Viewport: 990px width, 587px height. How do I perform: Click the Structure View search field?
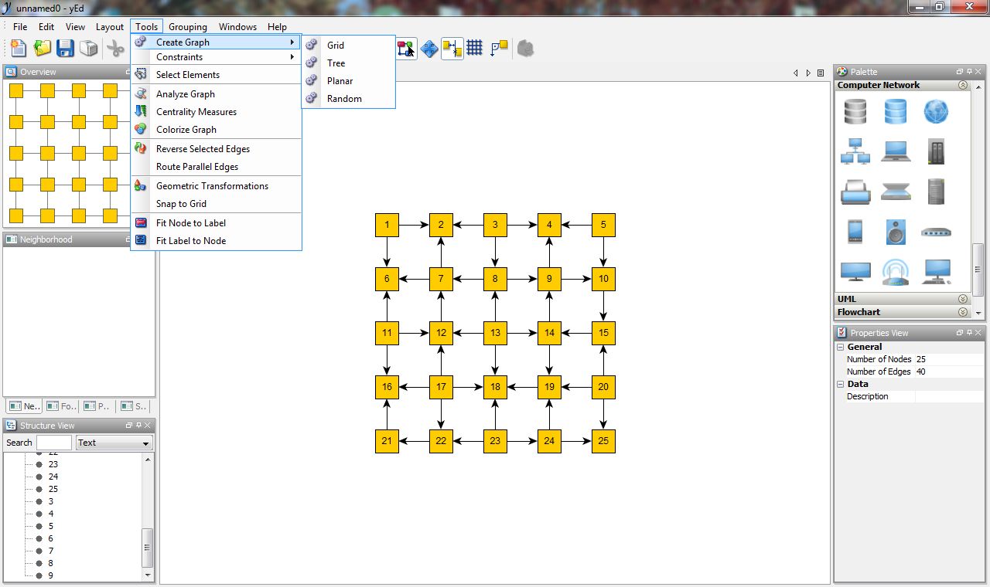tap(53, 443)
